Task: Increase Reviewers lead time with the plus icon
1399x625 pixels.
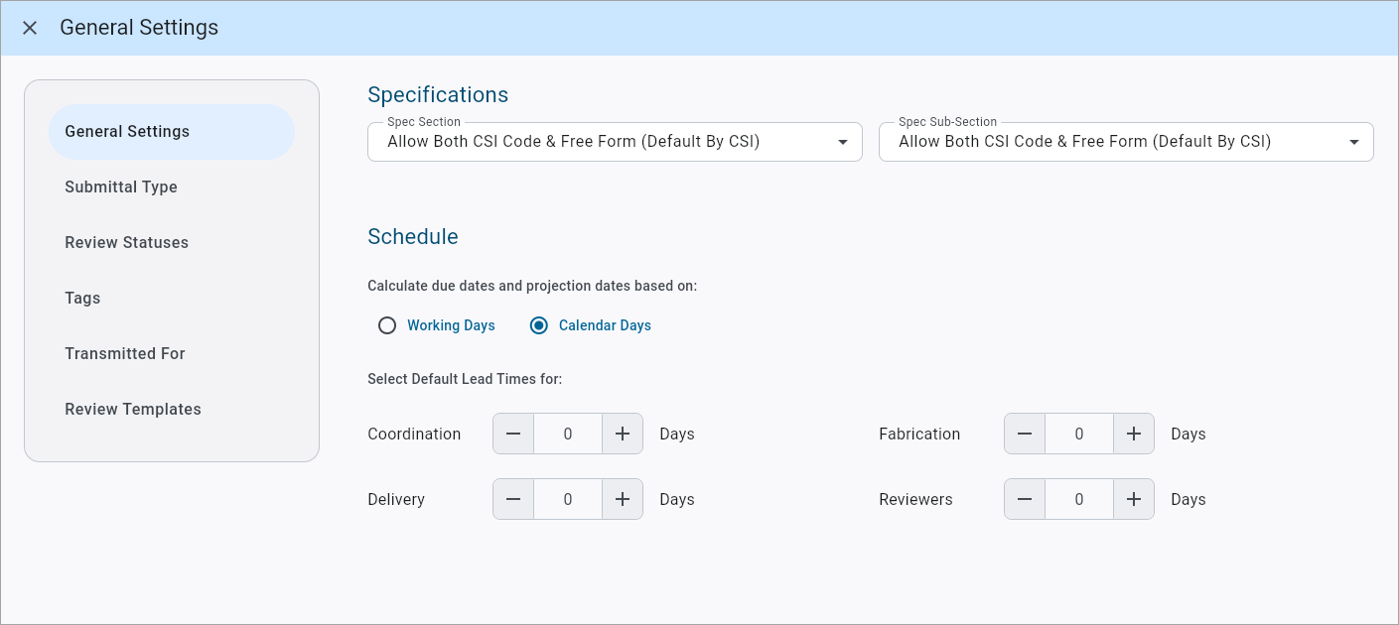Action: coord(1133,499)
